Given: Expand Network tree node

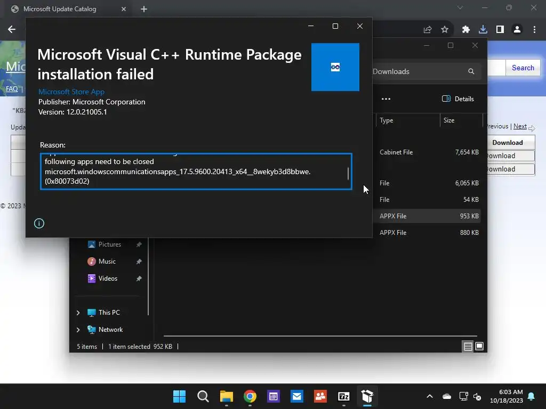Looking at the screenshot, I should [x=78, y=330].
